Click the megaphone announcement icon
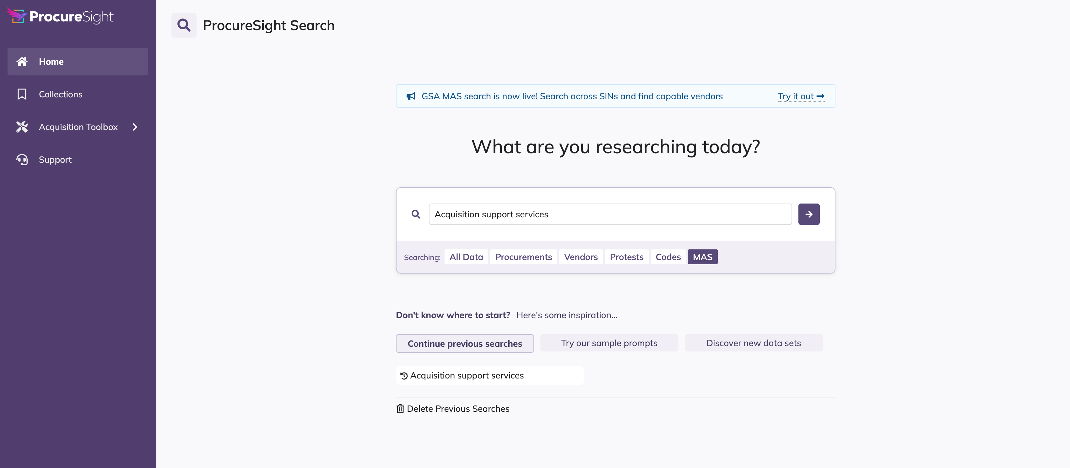Image resolution: width=1070 pixels, height=468 pixels. coord(411,96)
